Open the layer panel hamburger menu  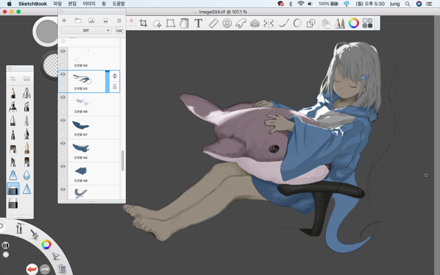pos(119,21)
